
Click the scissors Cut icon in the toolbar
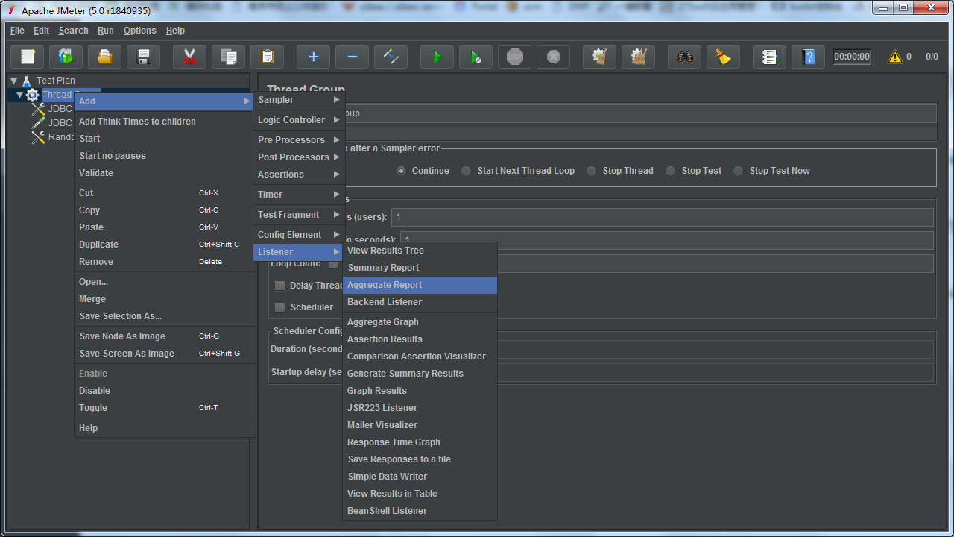(x=189, y=57)
